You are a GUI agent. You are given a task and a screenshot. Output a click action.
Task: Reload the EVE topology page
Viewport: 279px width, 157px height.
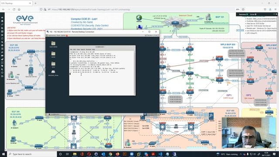click(x=14, y=9)
